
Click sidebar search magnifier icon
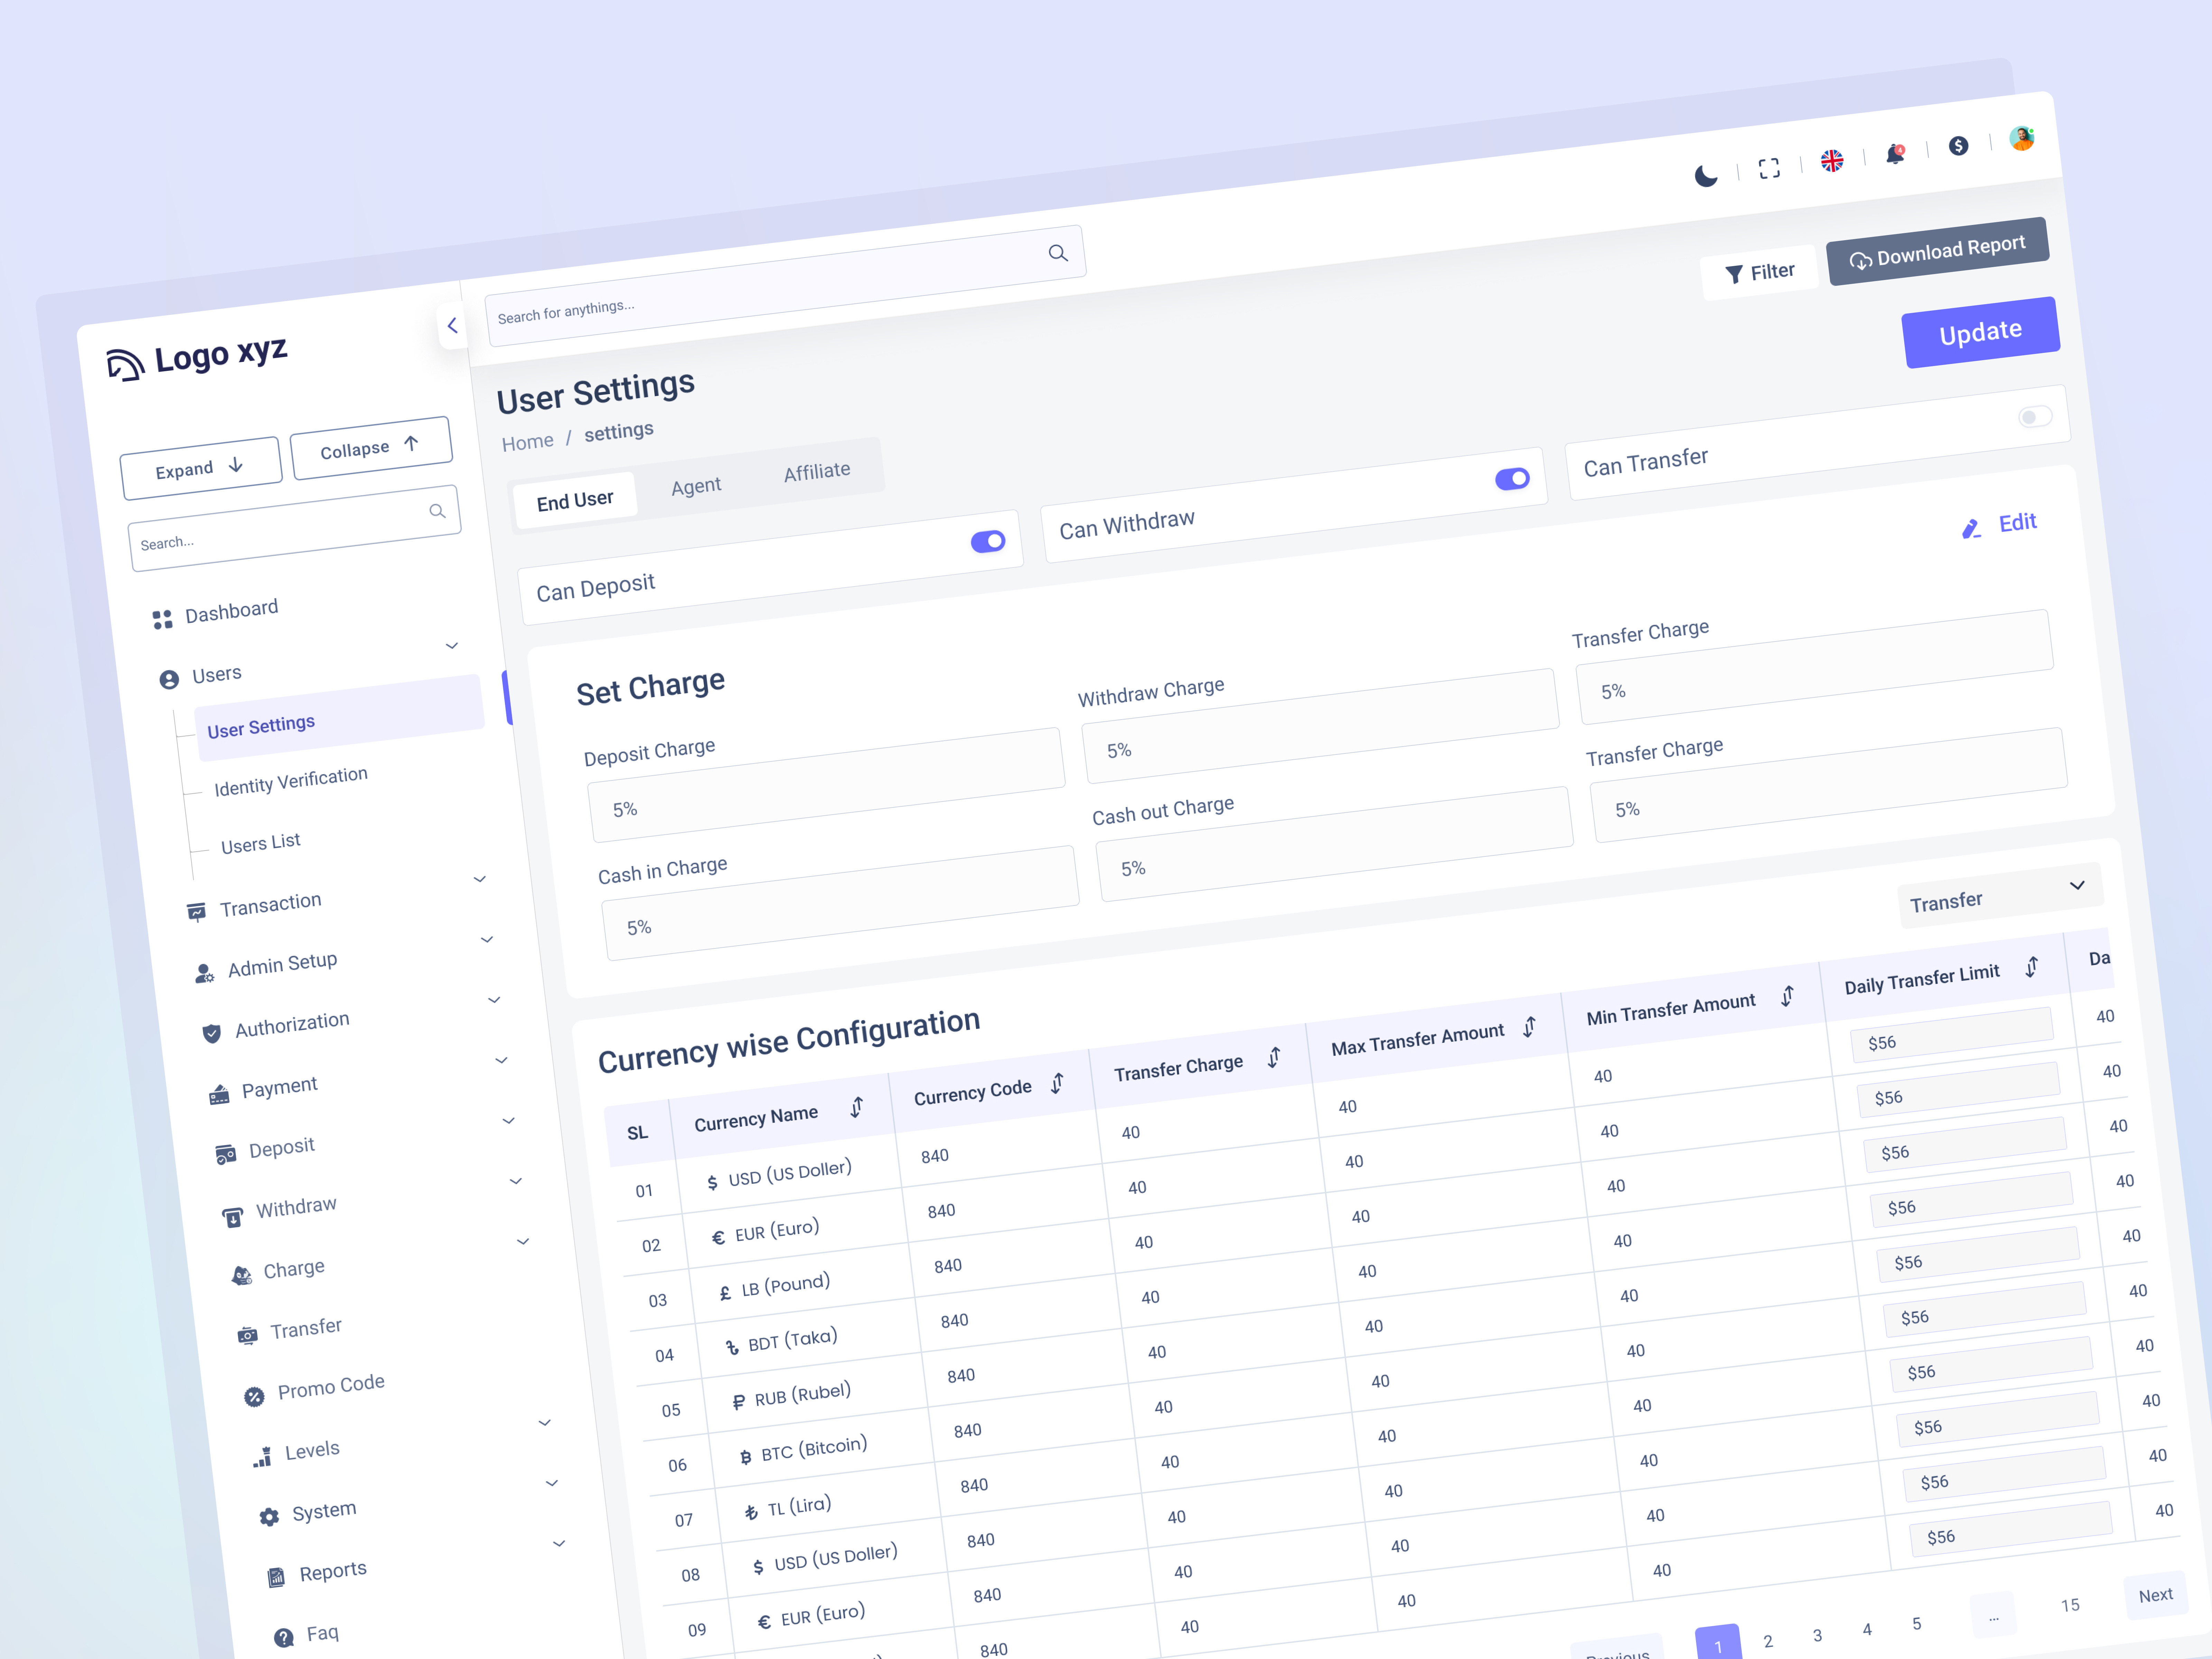tap(437, 511)
